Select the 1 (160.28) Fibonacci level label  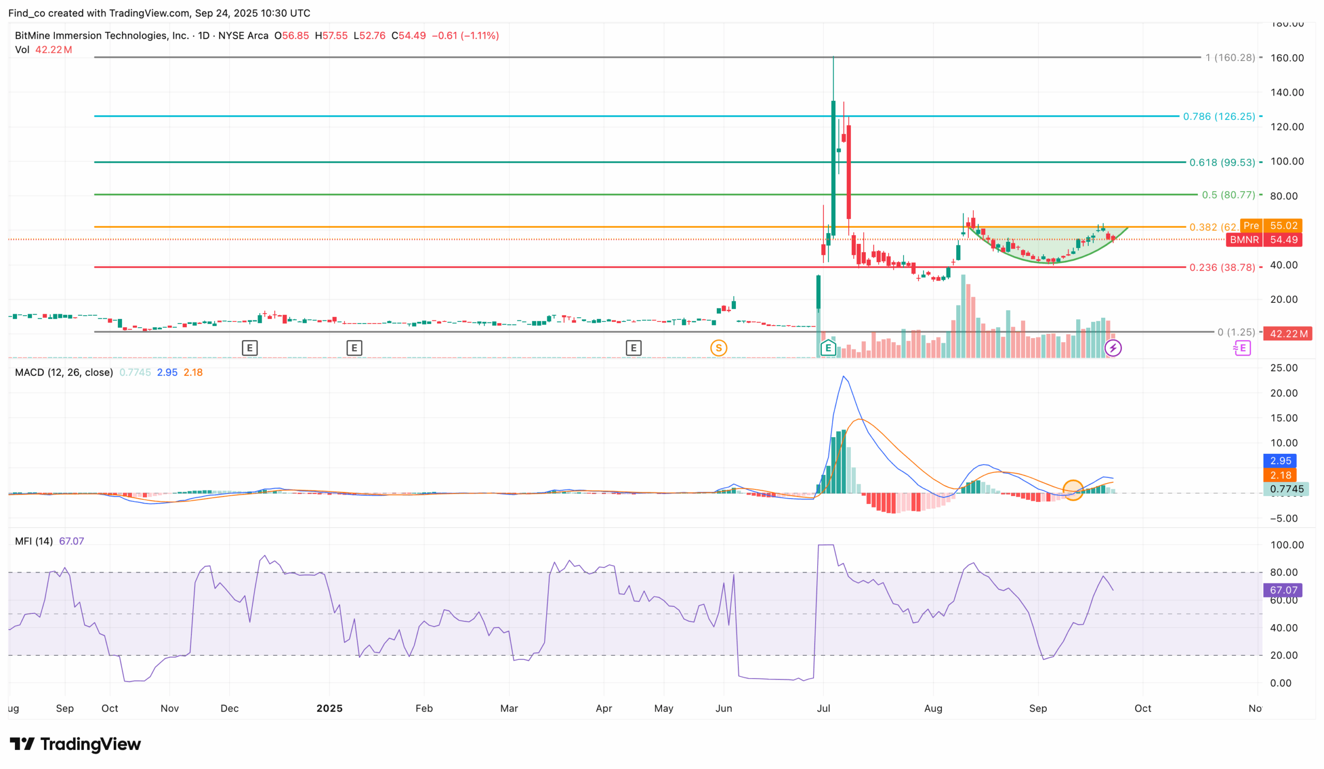pyautogui.click(x=1230, y=57)
